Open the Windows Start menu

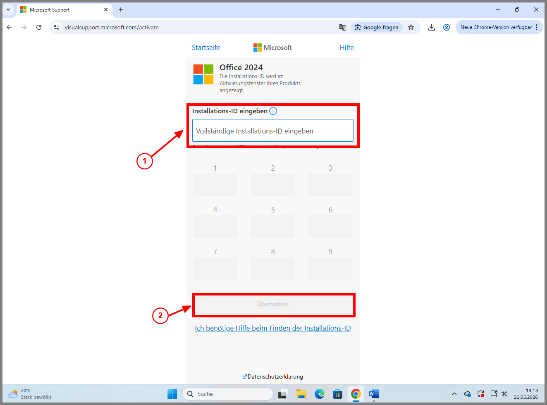pyautogui.click(x=172, y=394)
